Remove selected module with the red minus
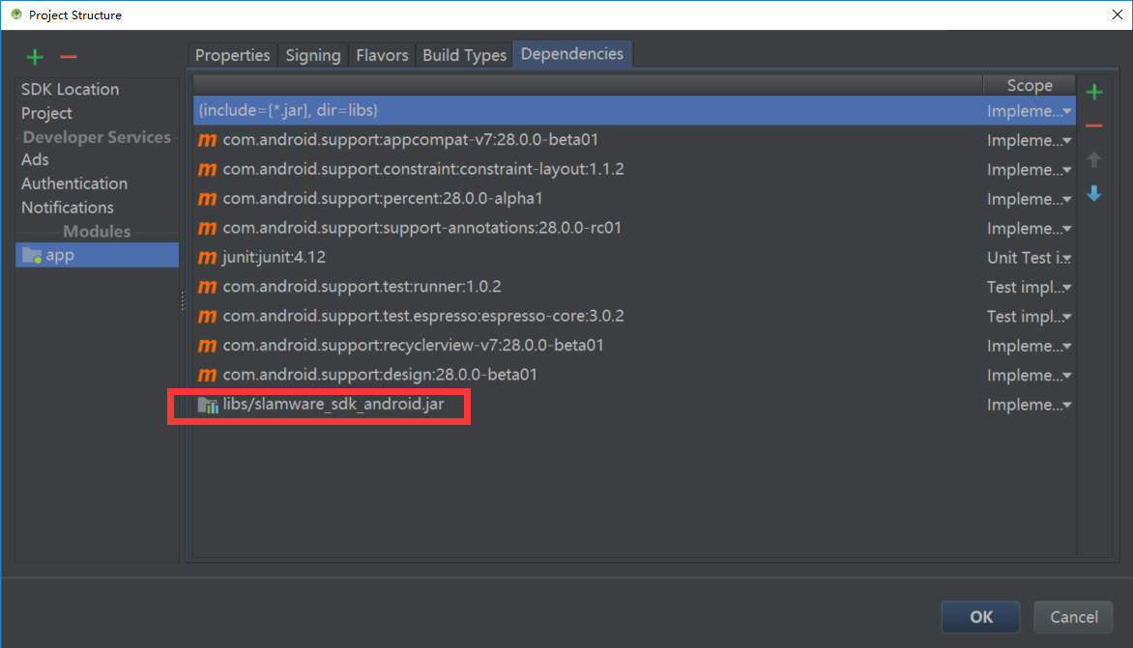The image size is (1133, 648). 69,57
